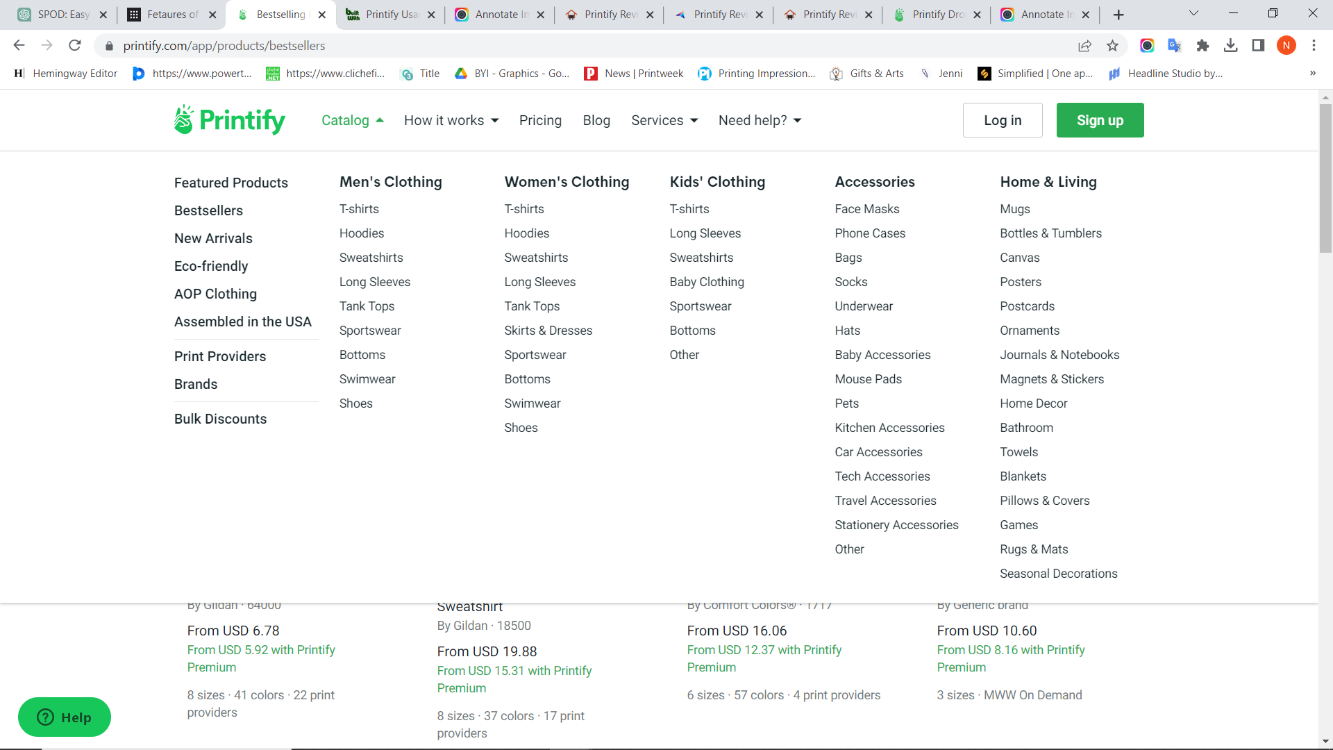Screen dimensions: 1333x750
Task: Click the Printify logo
Action: [x=229, y=120]
